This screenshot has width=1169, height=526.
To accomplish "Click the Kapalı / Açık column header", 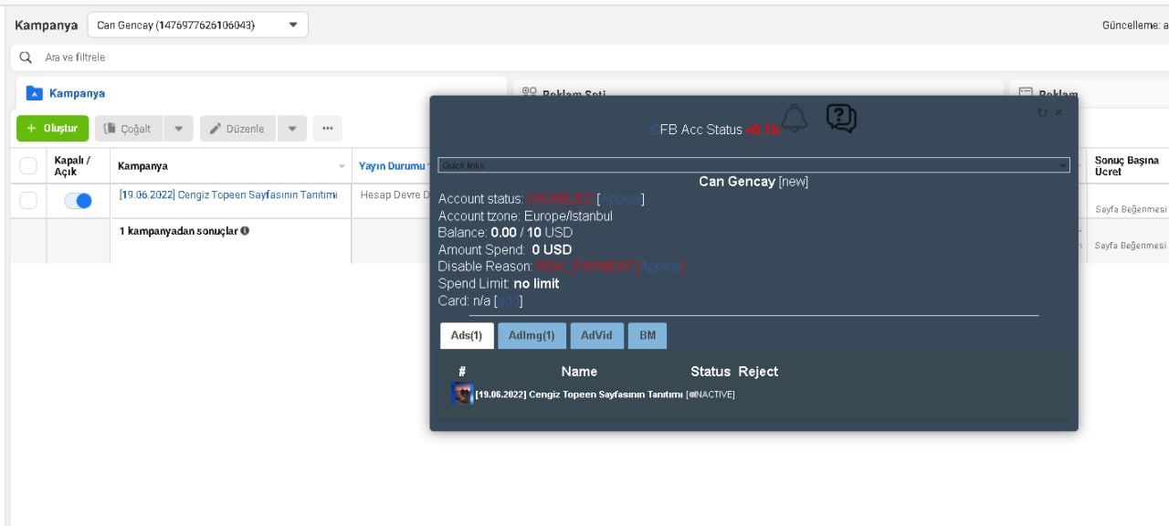I will tap(73, 165).
